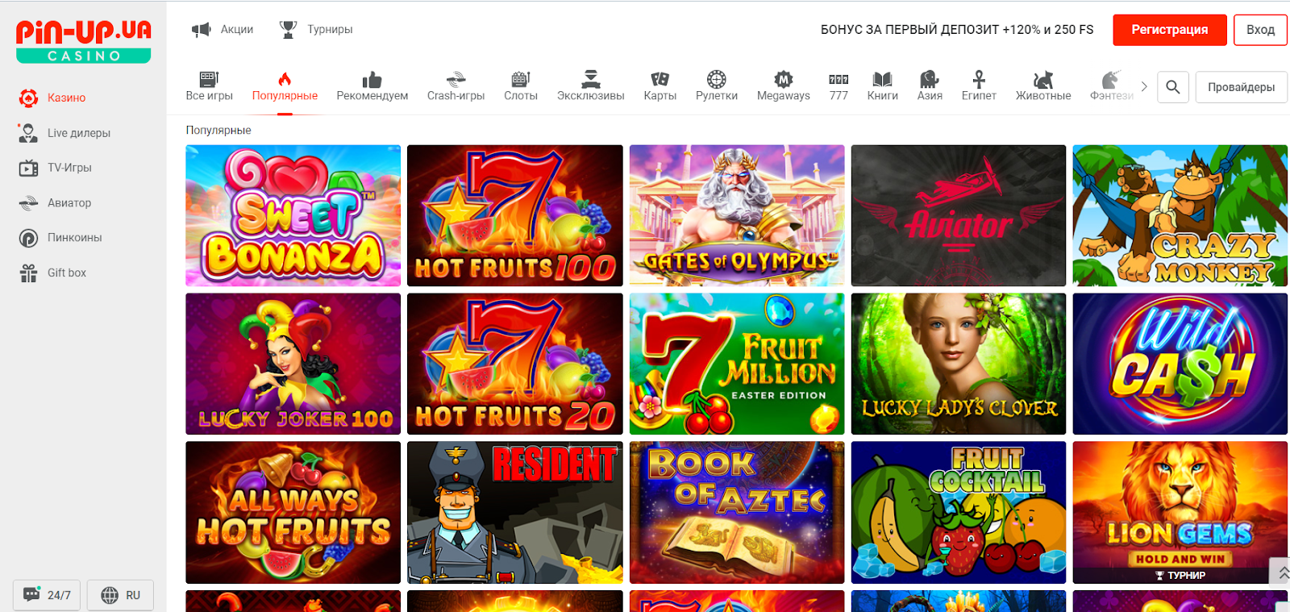Switch to the Все игры tab
The image size is (1290, 612).
pos(209,85)
